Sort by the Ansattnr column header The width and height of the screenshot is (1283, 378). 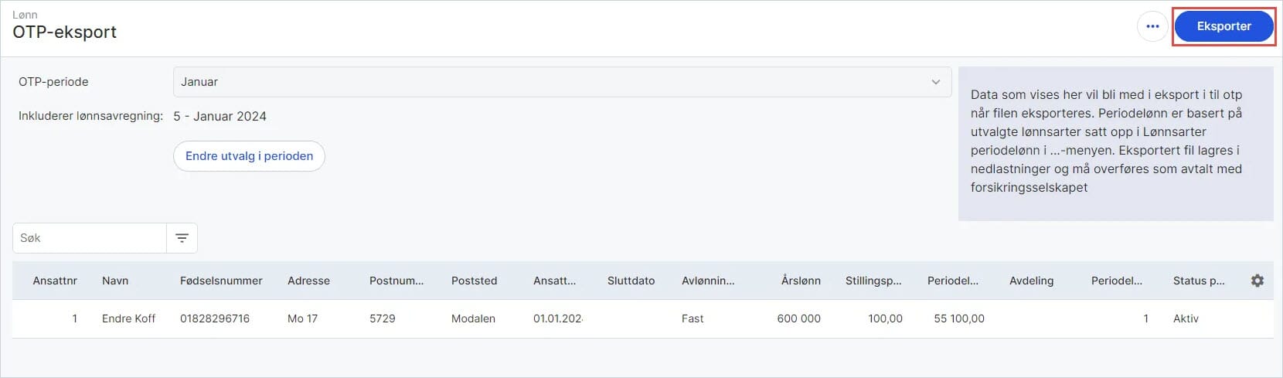coord(55,281)
